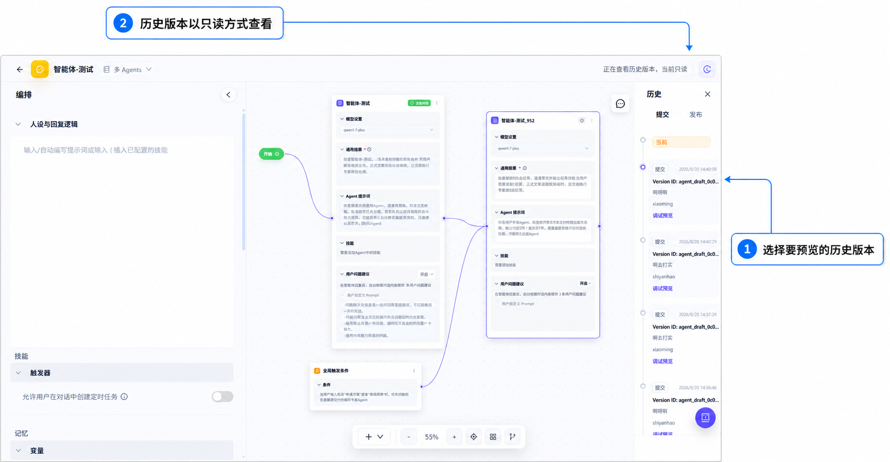Click the purple floating assistant button
The image size is (890, 462).
705,418
